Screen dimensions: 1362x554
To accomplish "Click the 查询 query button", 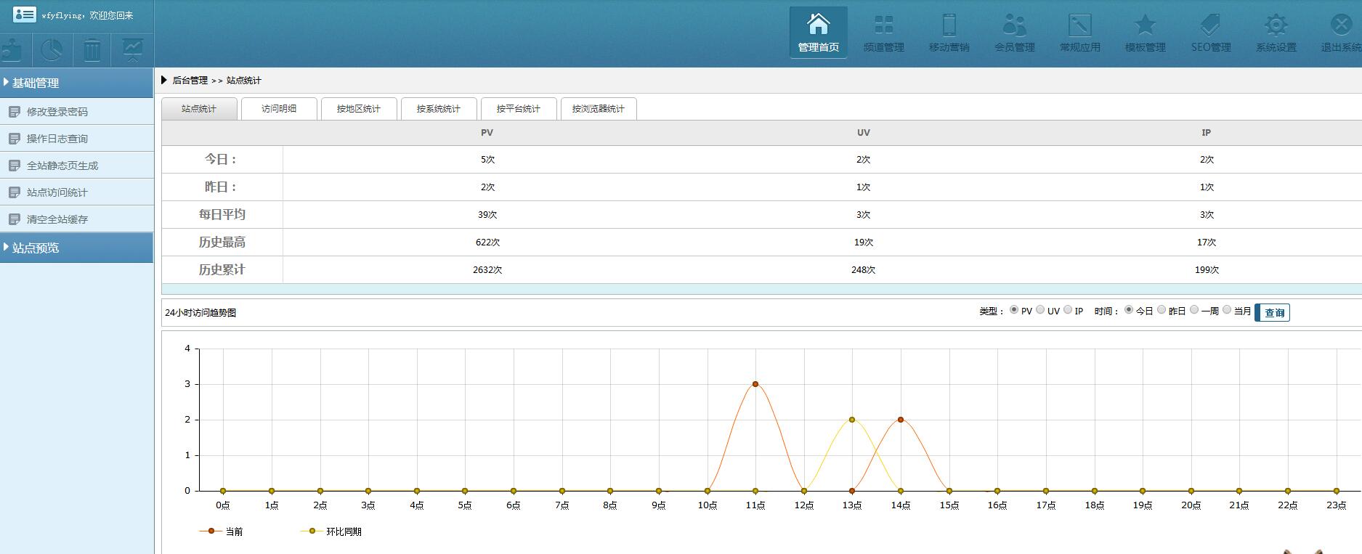I will pyautogui.click(x=1274, y=313).
